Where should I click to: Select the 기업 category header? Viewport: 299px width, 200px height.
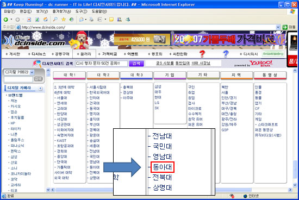tap(170, 75)
